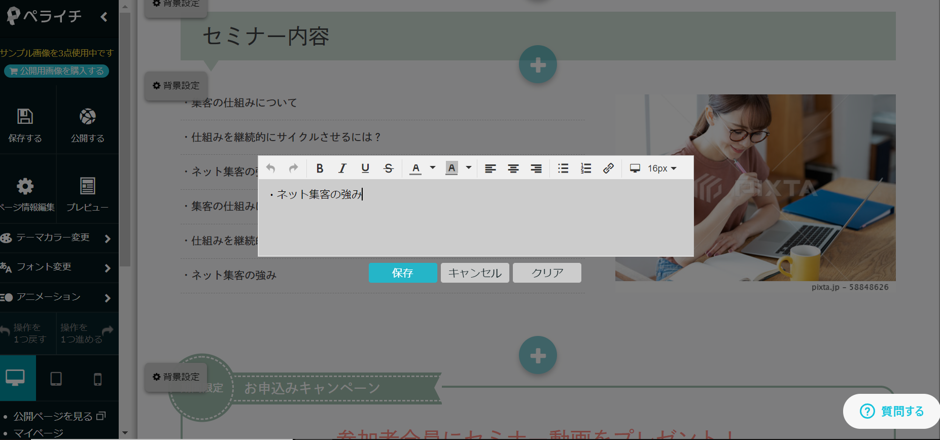Click the クリア button
940x440 pixels.
[x=547, y=273]
